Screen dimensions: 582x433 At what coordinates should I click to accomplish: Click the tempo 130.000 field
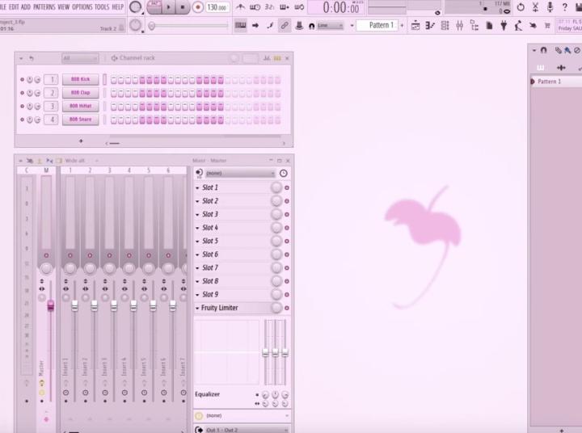click(x=217, y=7)
